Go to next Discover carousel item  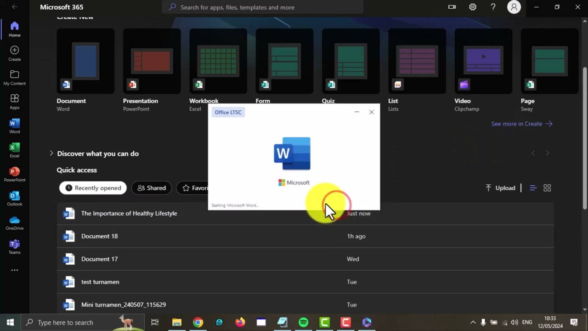click(547, 153)
